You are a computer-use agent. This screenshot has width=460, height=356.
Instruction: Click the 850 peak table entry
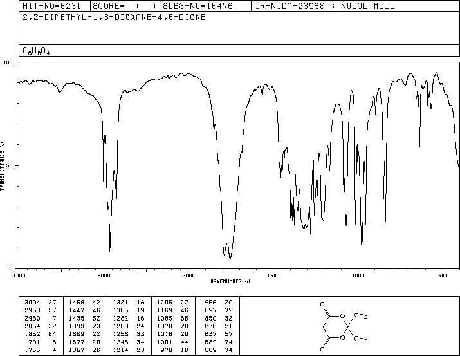point(219,318)
